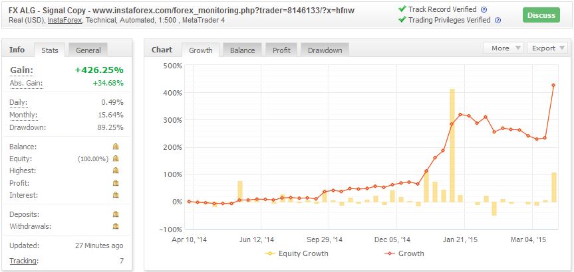
Task: Click the lock icon next to Deposits
Action: (x=116, y=214)
